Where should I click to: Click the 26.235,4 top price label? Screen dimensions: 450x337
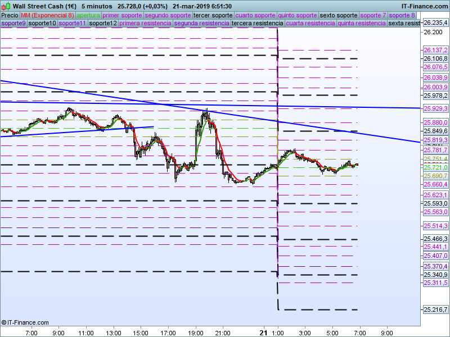(435, 22)
